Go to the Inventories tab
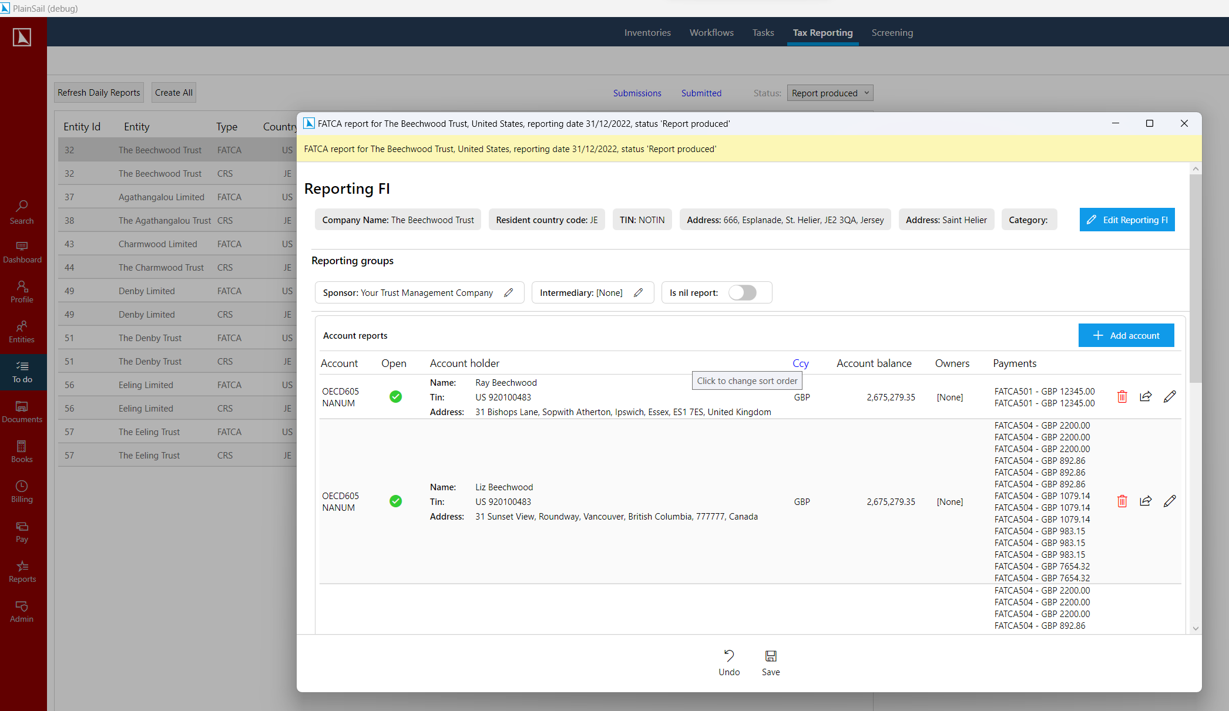 647,33
